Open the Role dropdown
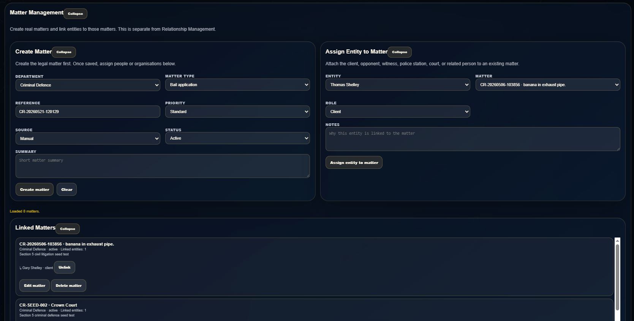634x321 pixels. click(x=398, y=112)
